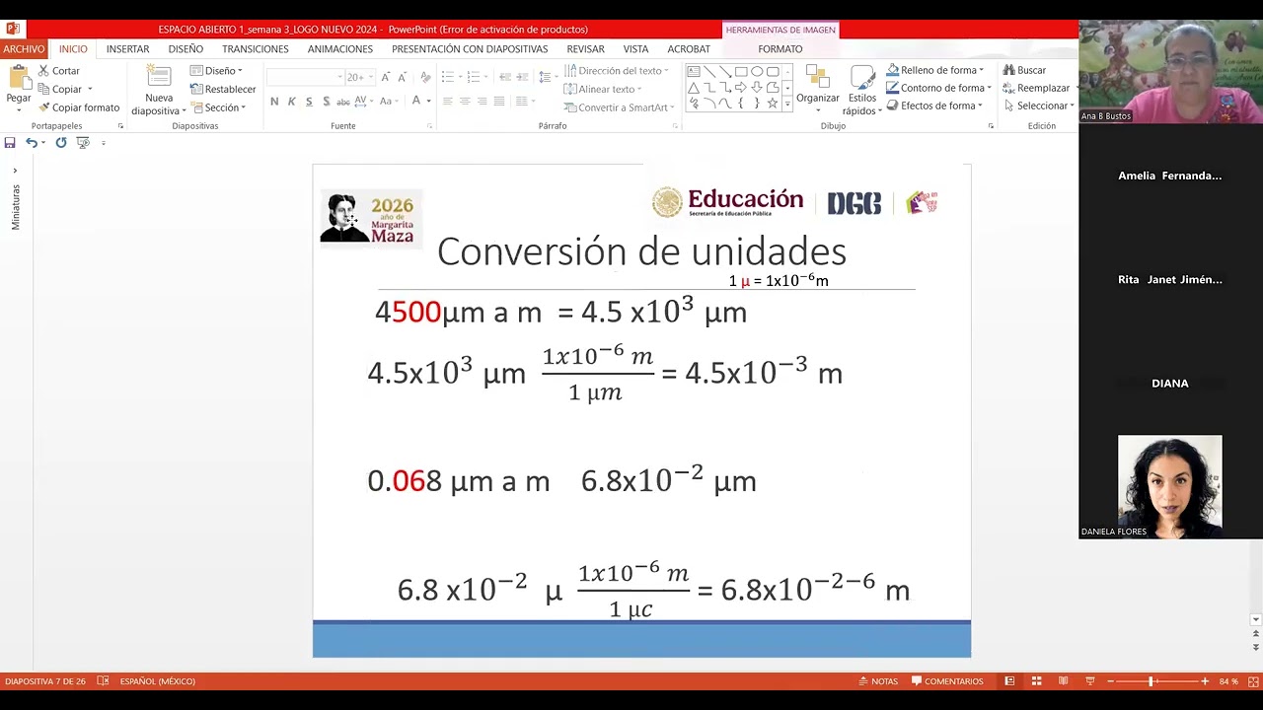Click the zoom in plus button
The width and height of the screenshot is (1263, 710).
[1205, 681]
